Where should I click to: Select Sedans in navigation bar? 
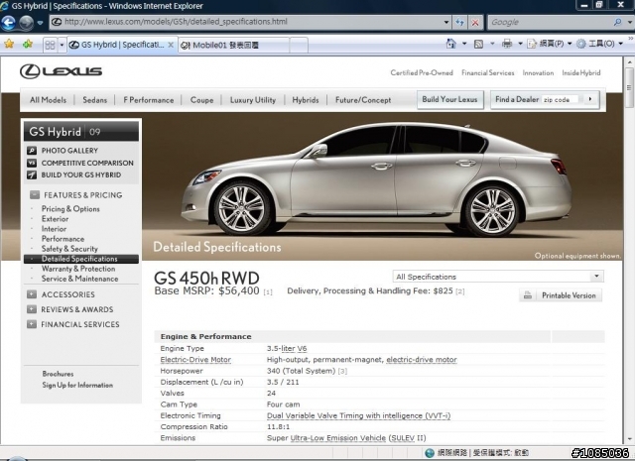(x=95, y=100)
